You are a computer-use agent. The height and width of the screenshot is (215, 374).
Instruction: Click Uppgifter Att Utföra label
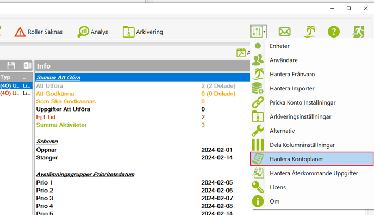tap(63, 109)
